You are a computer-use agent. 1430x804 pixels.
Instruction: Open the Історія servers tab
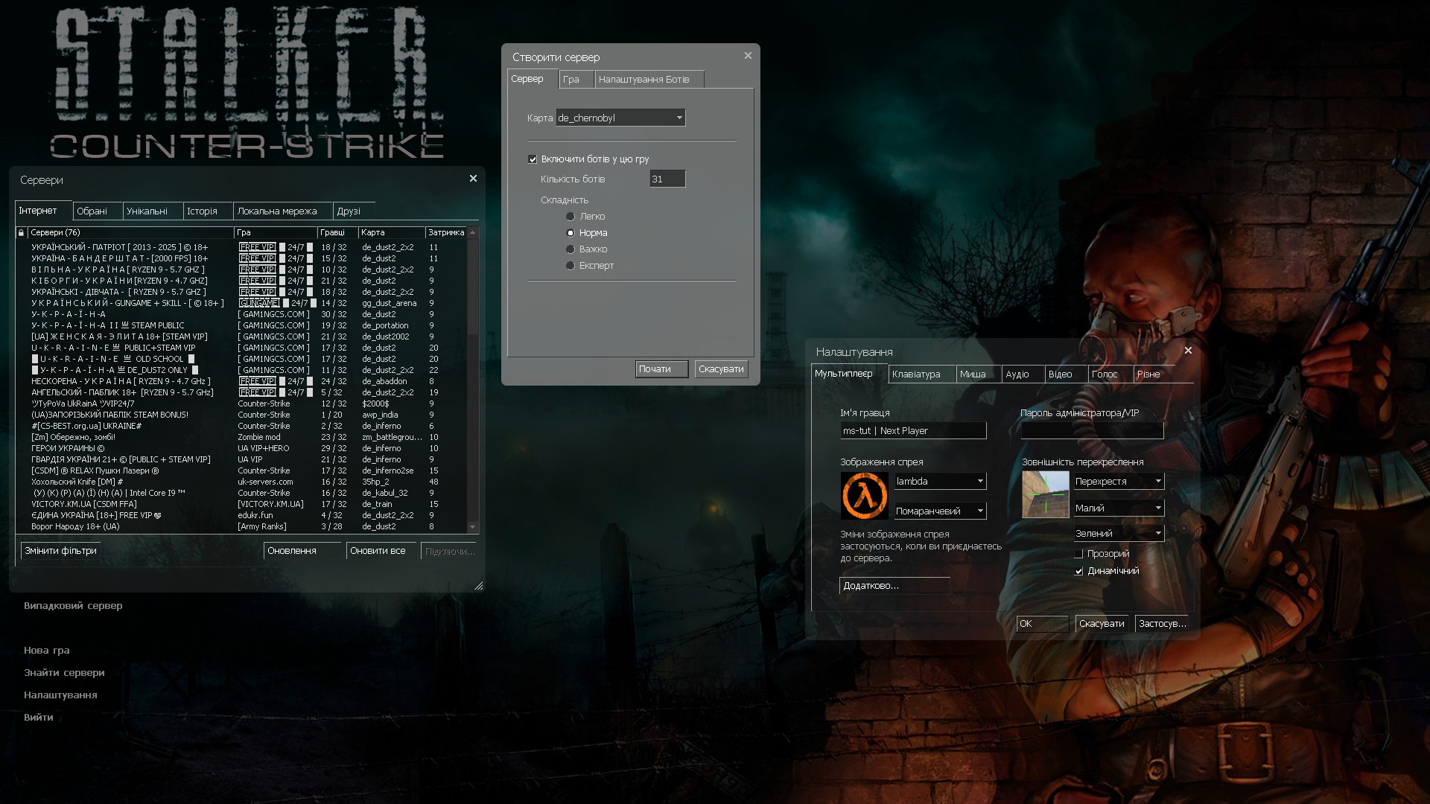(x=208, y=211)
